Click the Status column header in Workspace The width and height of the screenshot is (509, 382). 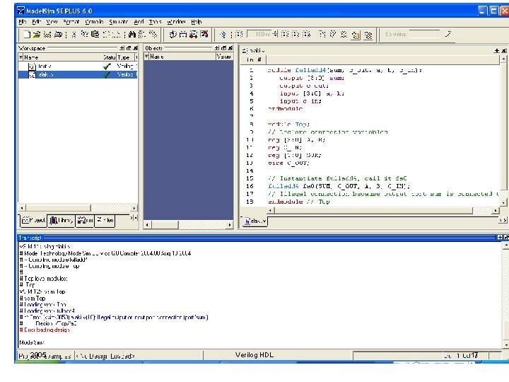click(x=109, y=57)
